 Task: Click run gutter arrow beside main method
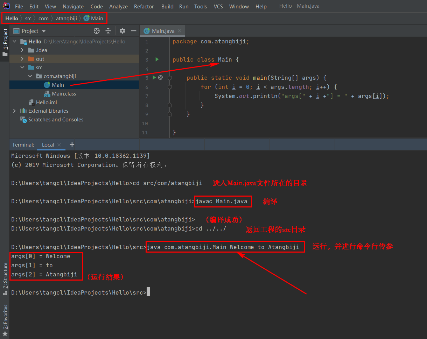pos(154,78)
